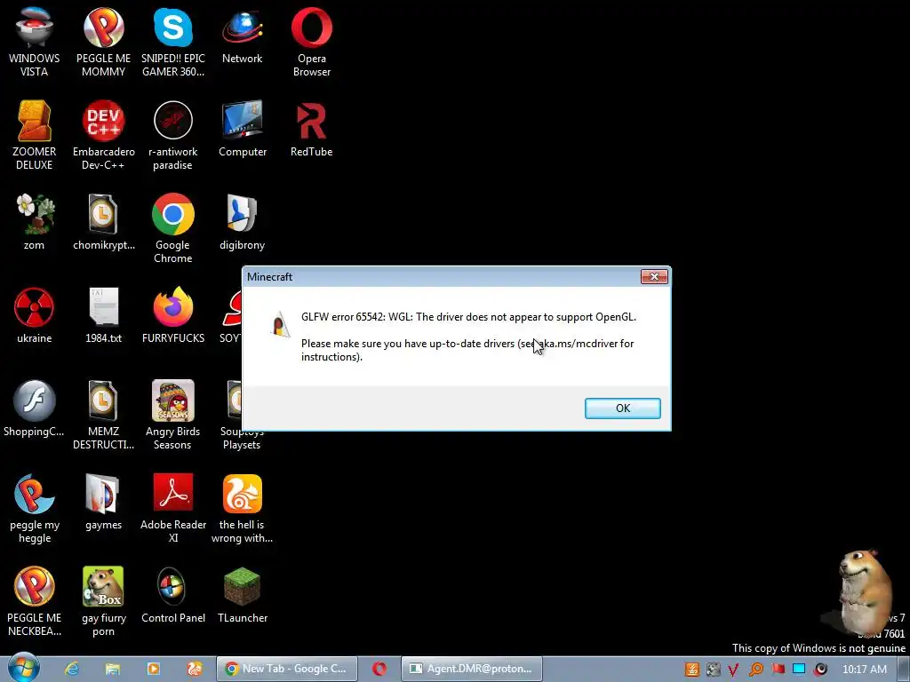Select the UC icon labeled the hell is wrong
The height and width of the screenshot is (682, 910).
[242, 509]
